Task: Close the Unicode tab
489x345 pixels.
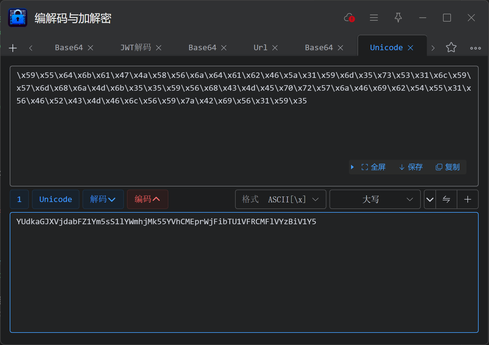Action: 410,48
